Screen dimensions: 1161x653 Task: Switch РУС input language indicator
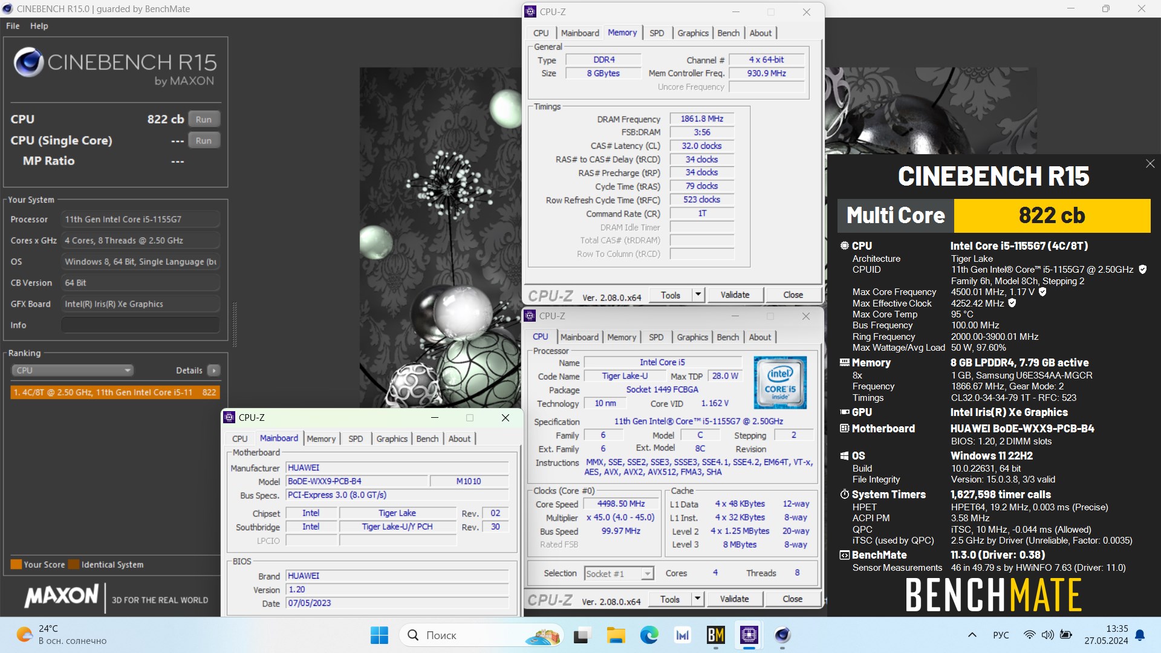[1001, 635]
